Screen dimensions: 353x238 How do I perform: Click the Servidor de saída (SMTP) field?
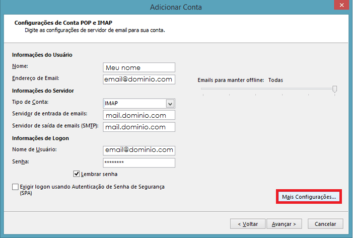pos(138,127)
